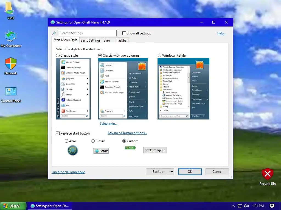281x210 pixels.
Task: Switch to the Taskbar tab
Action: click(x=122, y=40)
